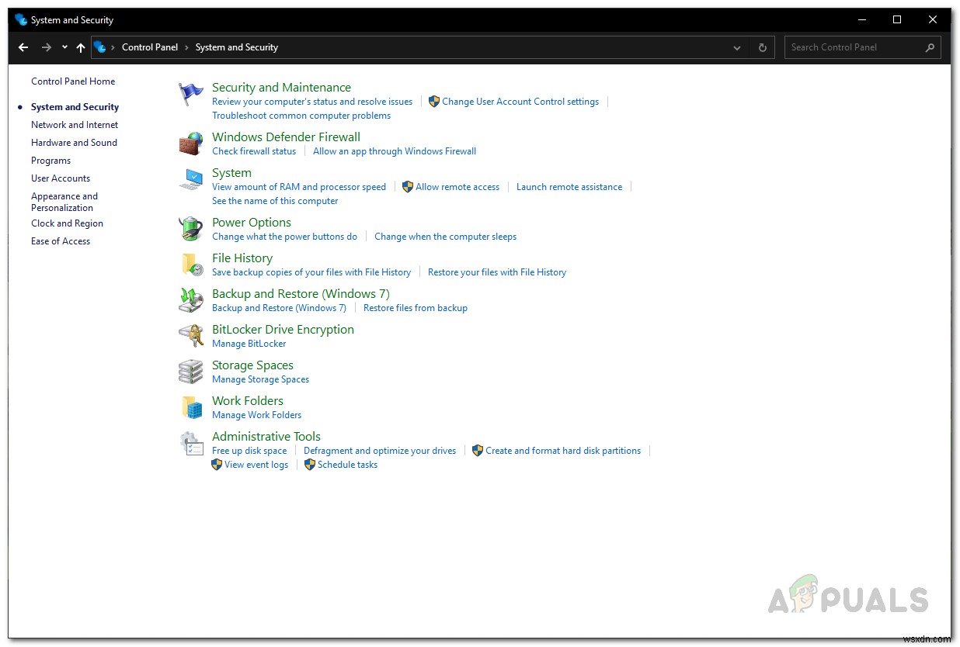Expand chevron before Control Panel breadcrumb
This screenshot has width=960, height=647.
tap(113, 47)
